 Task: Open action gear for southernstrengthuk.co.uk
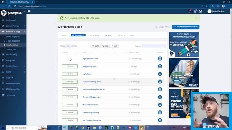[x=160, y=89]
